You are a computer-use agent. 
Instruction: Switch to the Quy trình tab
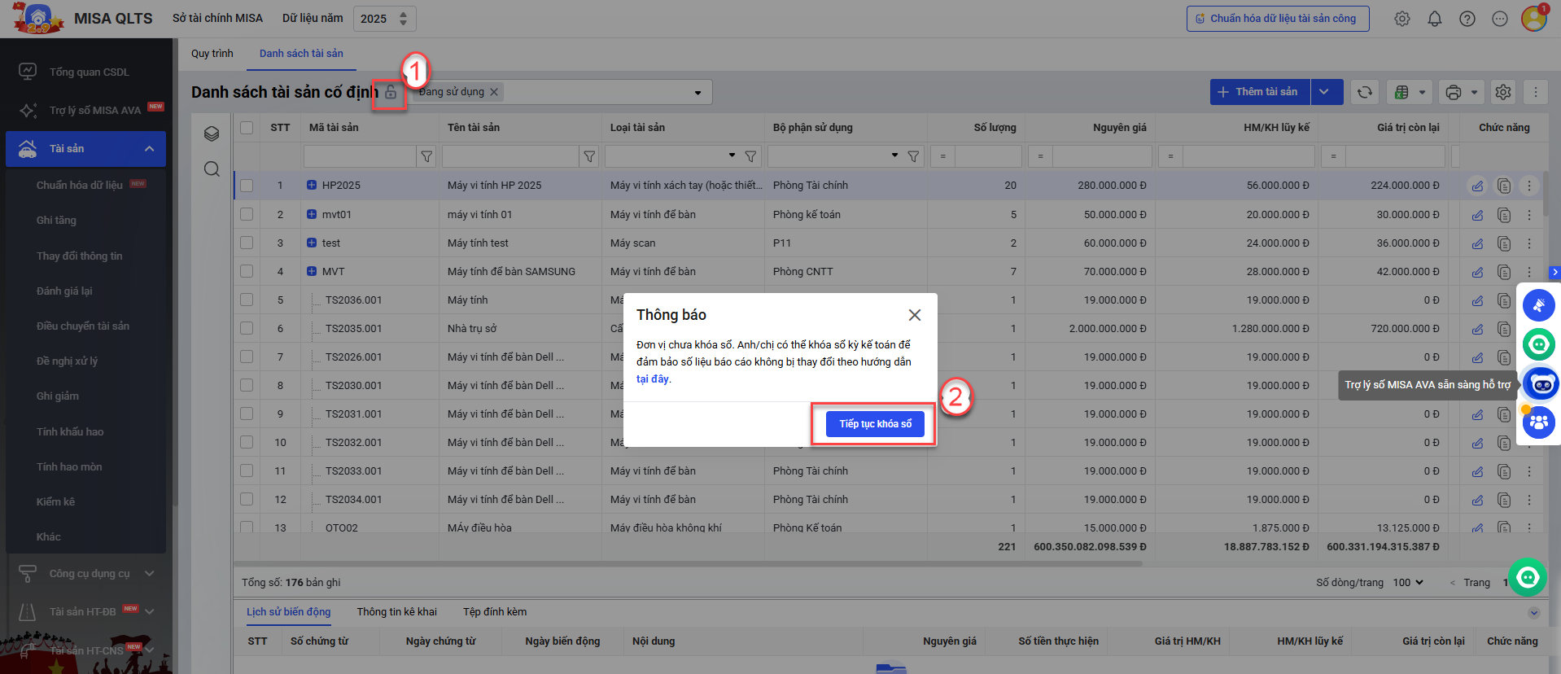212,54
